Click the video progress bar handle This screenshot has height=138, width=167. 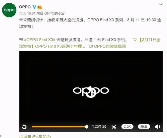pos(87,127)
